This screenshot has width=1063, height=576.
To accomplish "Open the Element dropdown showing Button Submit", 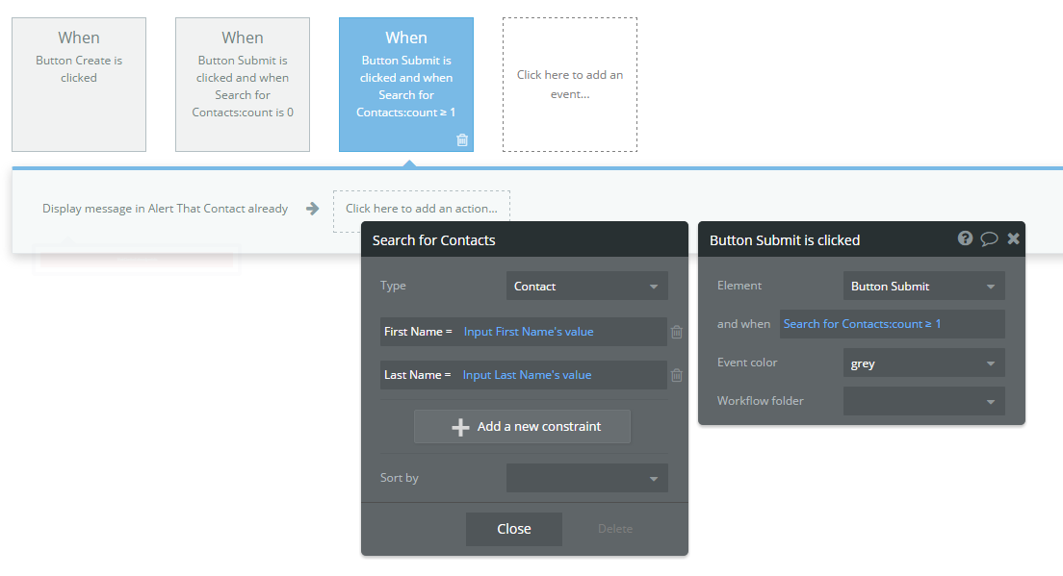I will pyautogui.click(x=924, y=286).
